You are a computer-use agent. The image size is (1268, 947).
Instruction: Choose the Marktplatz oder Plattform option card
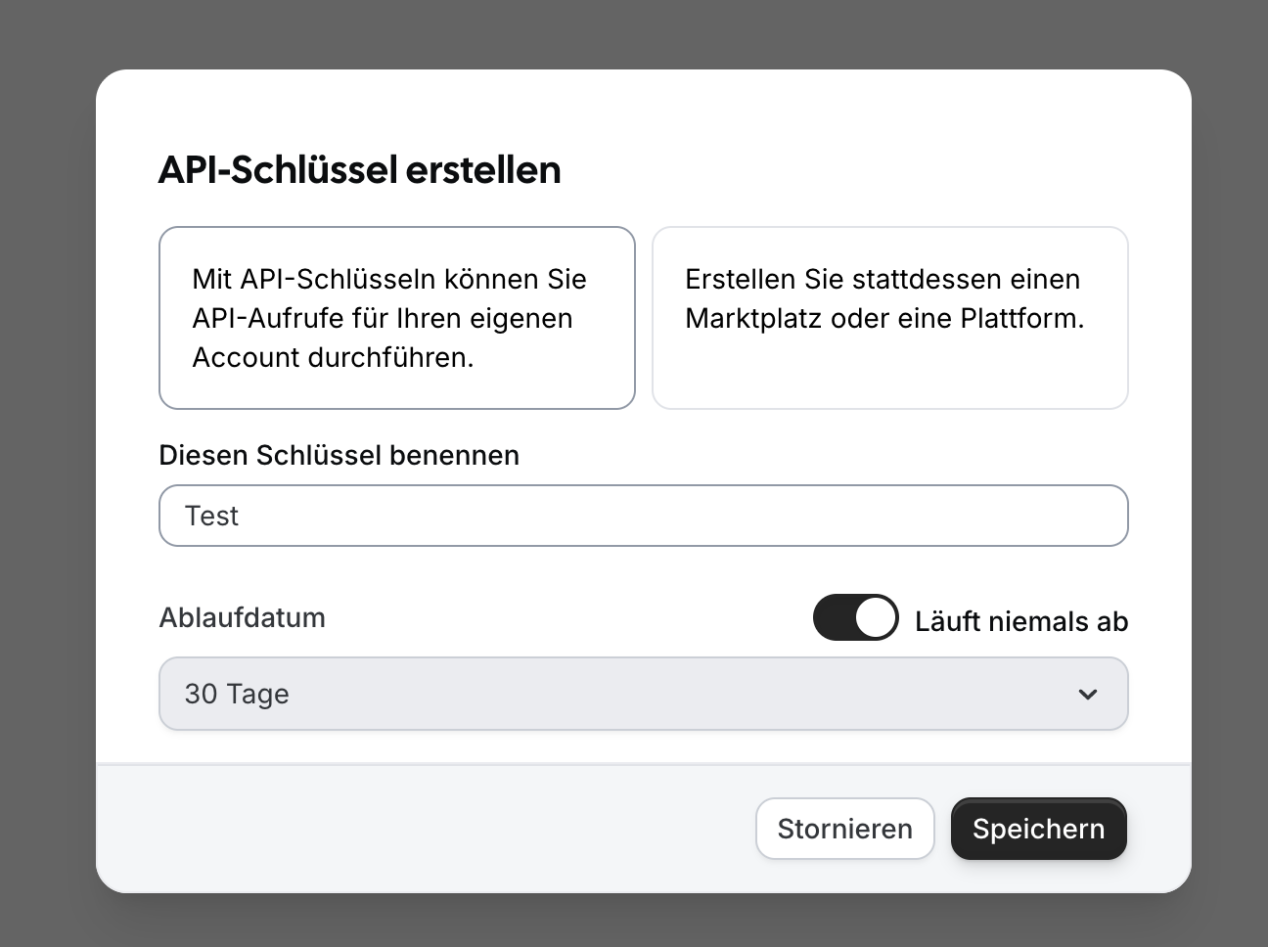(x=889, y=318)
